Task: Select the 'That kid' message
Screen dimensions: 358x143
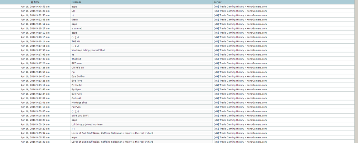Action: [x=76, y=59]
